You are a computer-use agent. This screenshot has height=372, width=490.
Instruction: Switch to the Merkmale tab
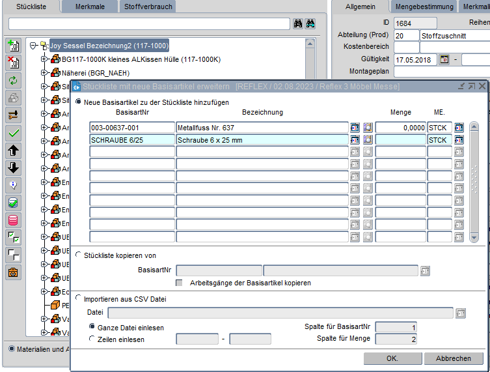point(90,7)
